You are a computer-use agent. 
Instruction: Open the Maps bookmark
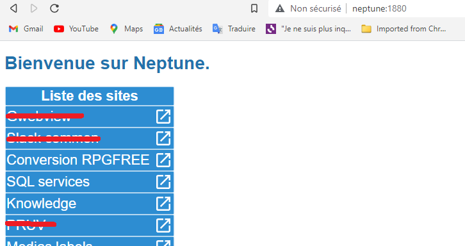(x=126, y=29)
